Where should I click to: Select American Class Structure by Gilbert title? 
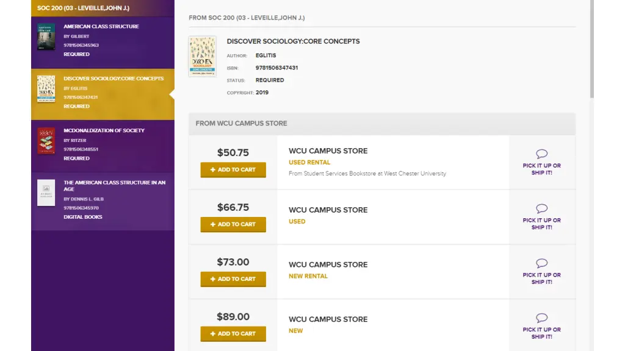tap(101, 27)
